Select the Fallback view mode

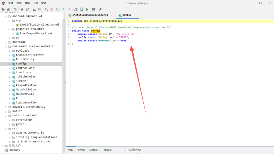click(107, 150)
